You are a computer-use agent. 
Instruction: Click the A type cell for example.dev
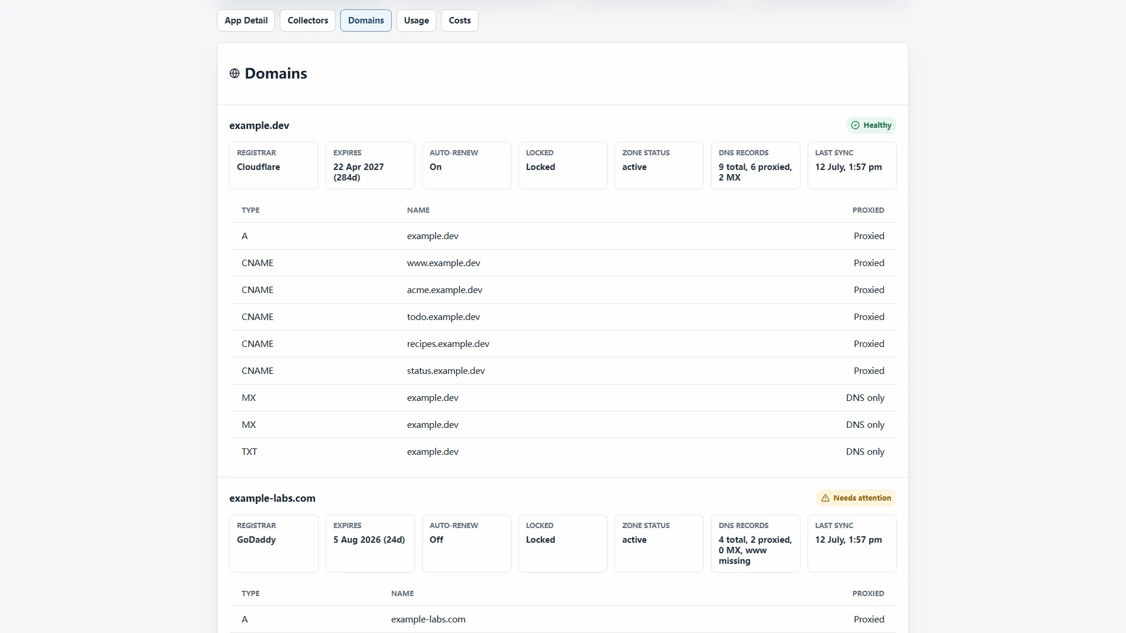click(x=245, y=236)
